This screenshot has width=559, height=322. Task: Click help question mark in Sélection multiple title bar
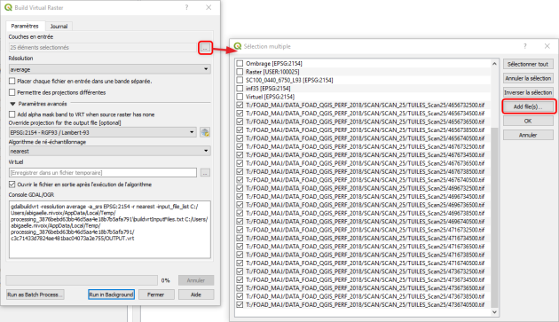[x=524, y=46]
